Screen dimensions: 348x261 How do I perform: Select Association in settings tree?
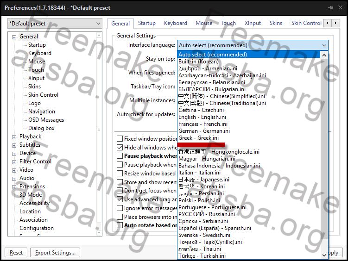[33, 220]
